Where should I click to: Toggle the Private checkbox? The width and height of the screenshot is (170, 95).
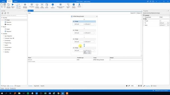[160, 21]
